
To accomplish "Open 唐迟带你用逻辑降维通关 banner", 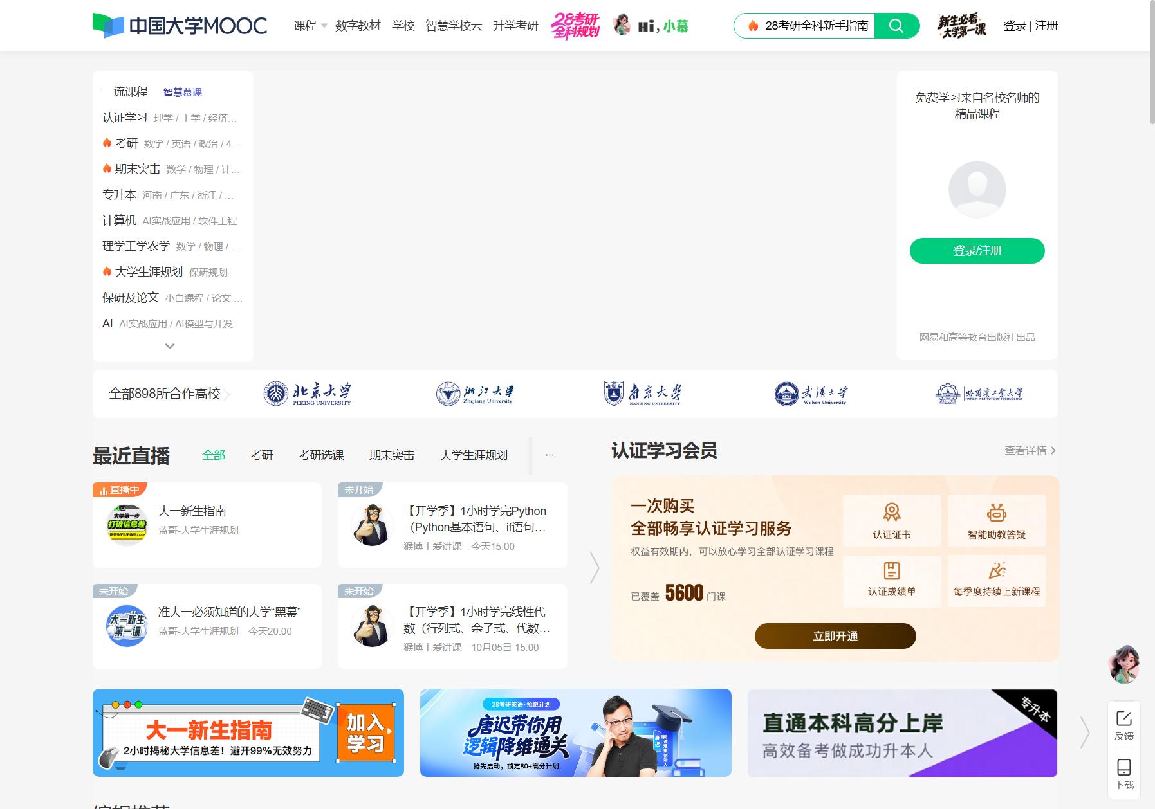I will 576,732.
